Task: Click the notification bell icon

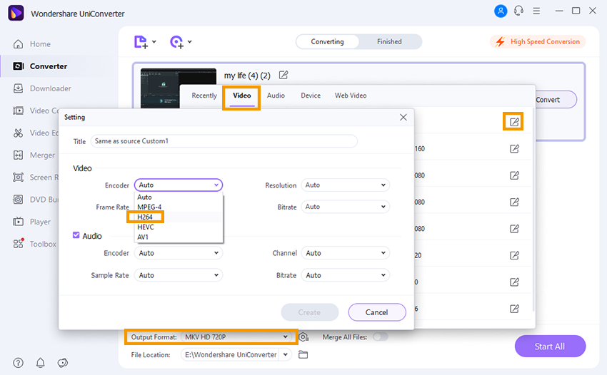Action: 40,363
